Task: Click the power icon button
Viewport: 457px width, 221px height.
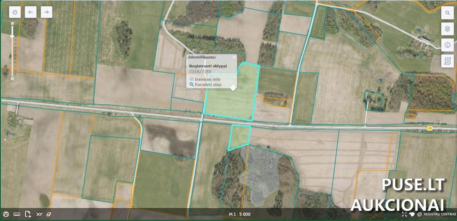Action: click(15, 12)
